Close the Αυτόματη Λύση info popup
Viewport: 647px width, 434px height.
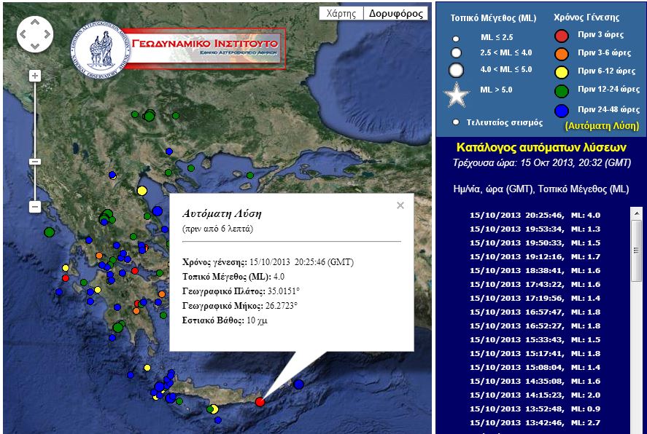tap(400, 205)
